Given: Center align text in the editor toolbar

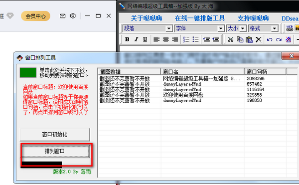Looking at the screenshot, I should (x=165, y=39).
